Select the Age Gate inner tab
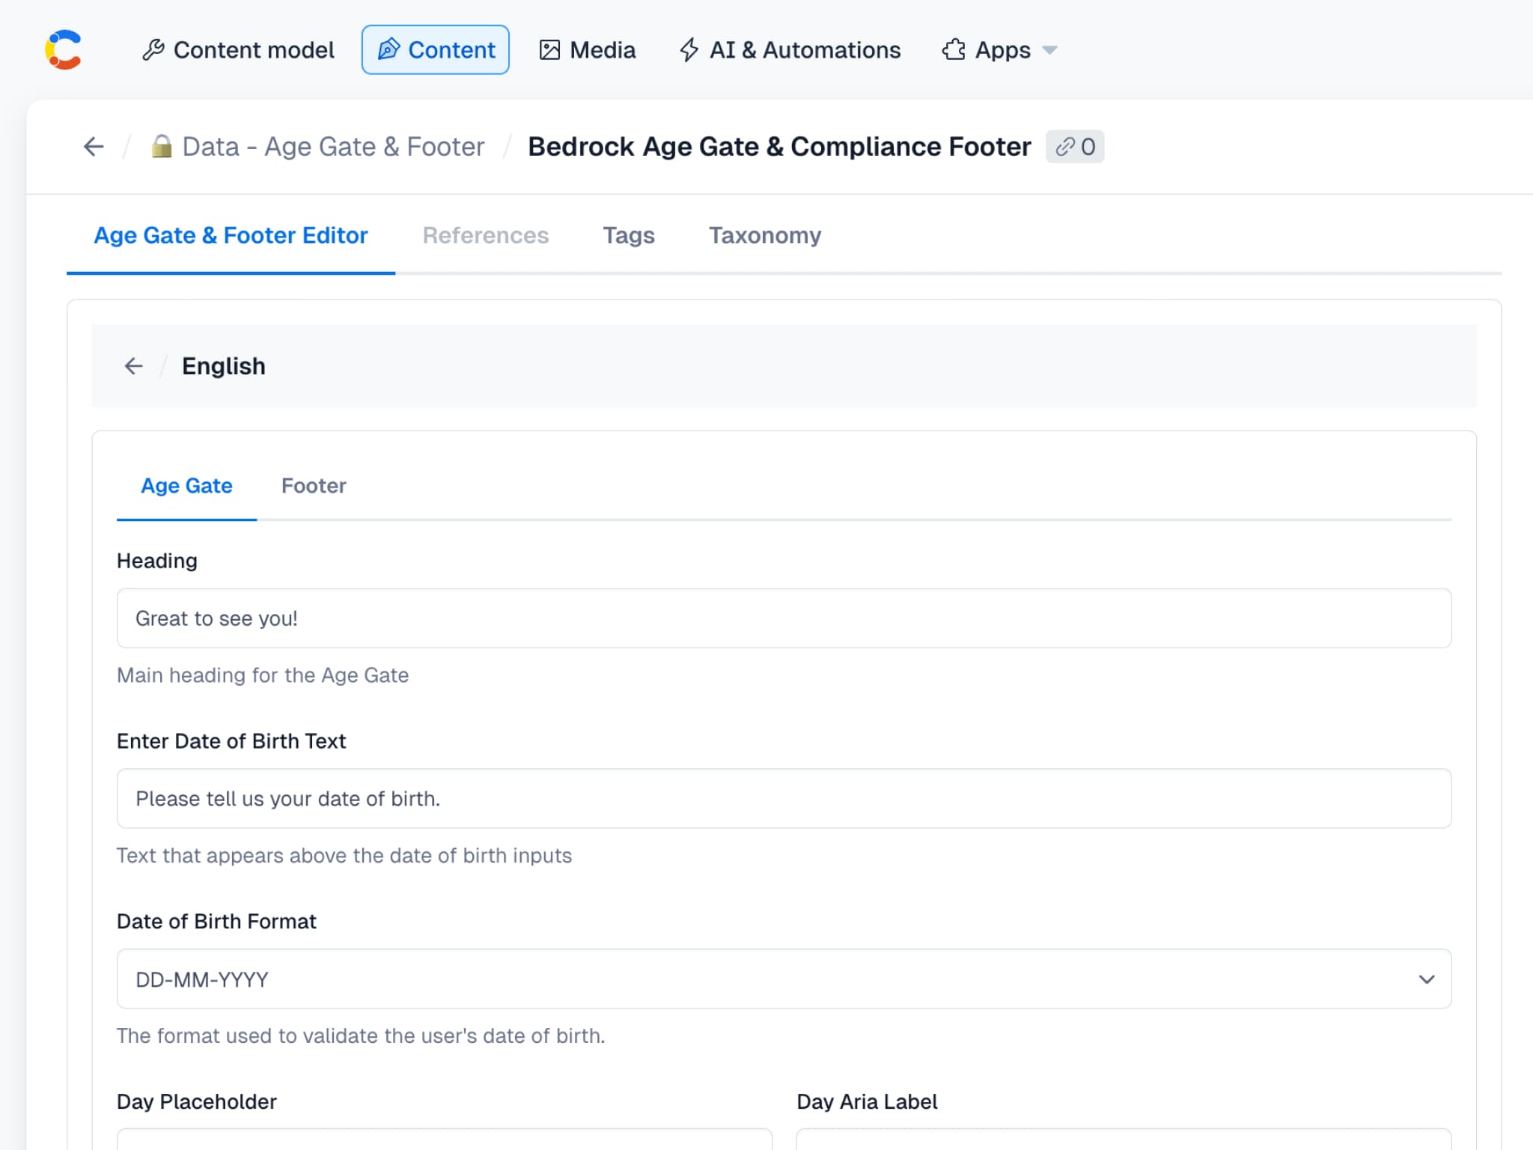The image size is (1533, 1150). point(186,486)
